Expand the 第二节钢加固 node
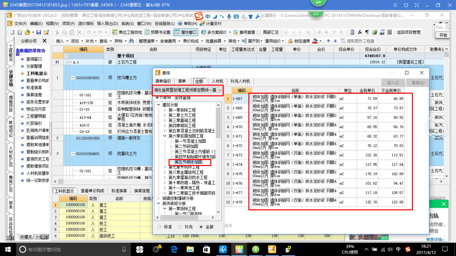The width and height of the screenshot is (456, 256). point(171,146)
